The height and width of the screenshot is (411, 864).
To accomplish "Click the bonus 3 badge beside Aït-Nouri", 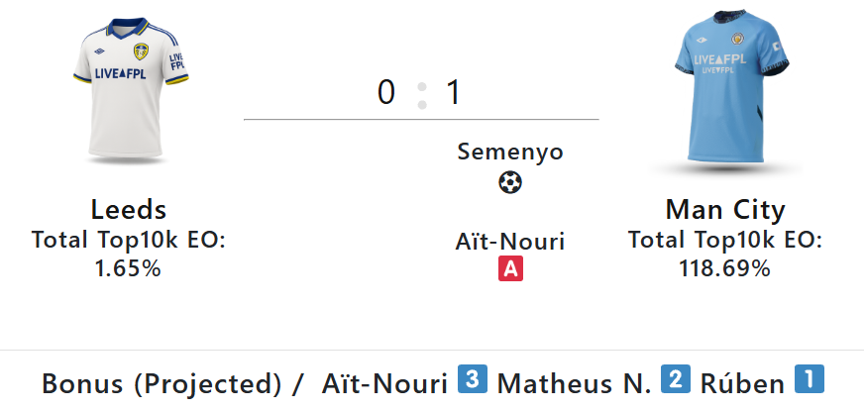I will pyautogui.click(x=473, y=380).
